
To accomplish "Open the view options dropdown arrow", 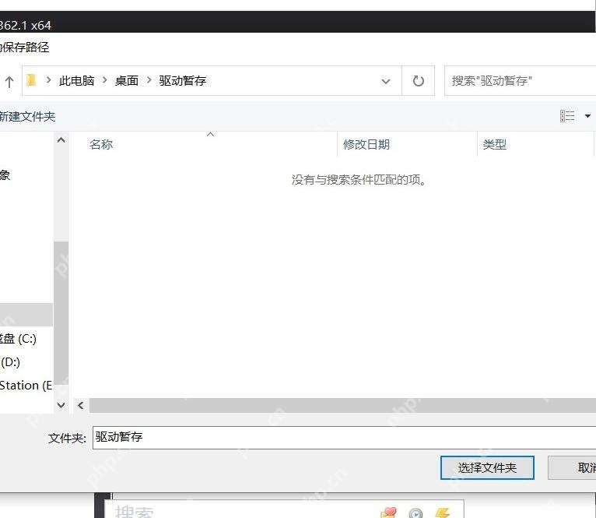I will (x=587, y=116).
